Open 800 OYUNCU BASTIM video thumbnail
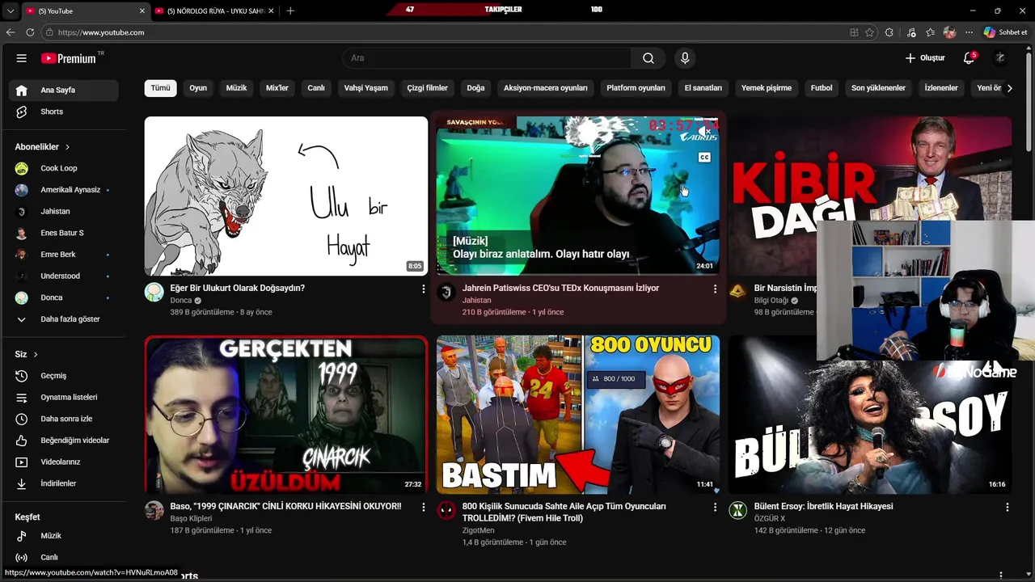 point(577,414)
